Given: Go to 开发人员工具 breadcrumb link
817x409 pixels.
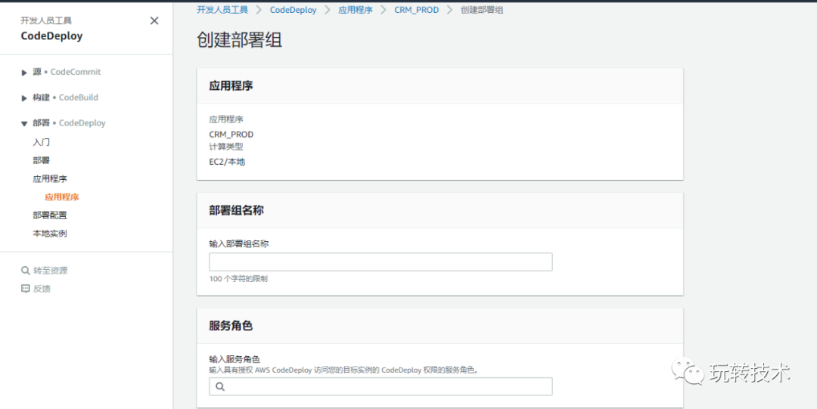Looking at the screenshot, I should click(222, 10).
